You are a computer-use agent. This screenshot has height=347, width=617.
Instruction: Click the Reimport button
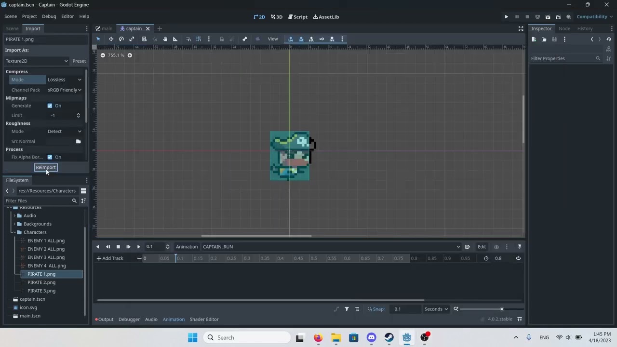[46, 167]
